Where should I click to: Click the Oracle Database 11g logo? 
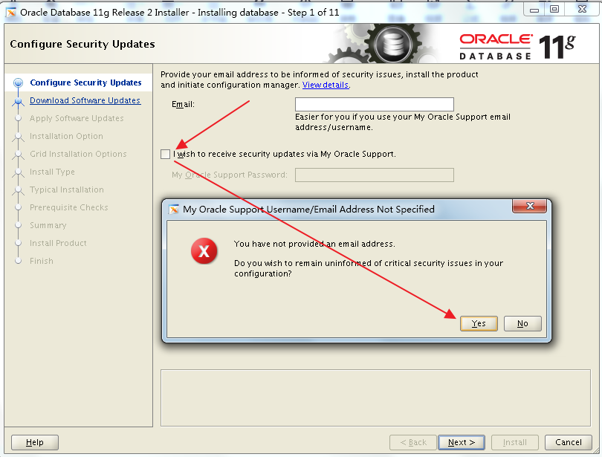click(x=517, y=47)
